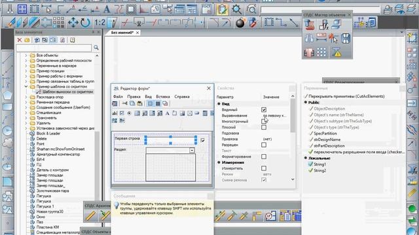Collapse the Public variables group
Screen dimensions: 419x235
pos(306,102)
